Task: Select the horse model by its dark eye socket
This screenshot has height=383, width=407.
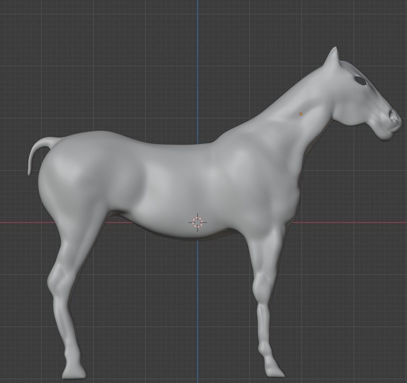Action: 361,80
